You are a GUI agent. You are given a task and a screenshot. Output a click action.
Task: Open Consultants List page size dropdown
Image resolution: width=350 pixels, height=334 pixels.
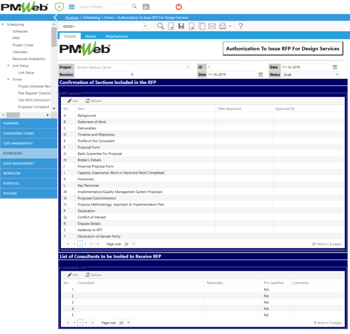(128, 323)
